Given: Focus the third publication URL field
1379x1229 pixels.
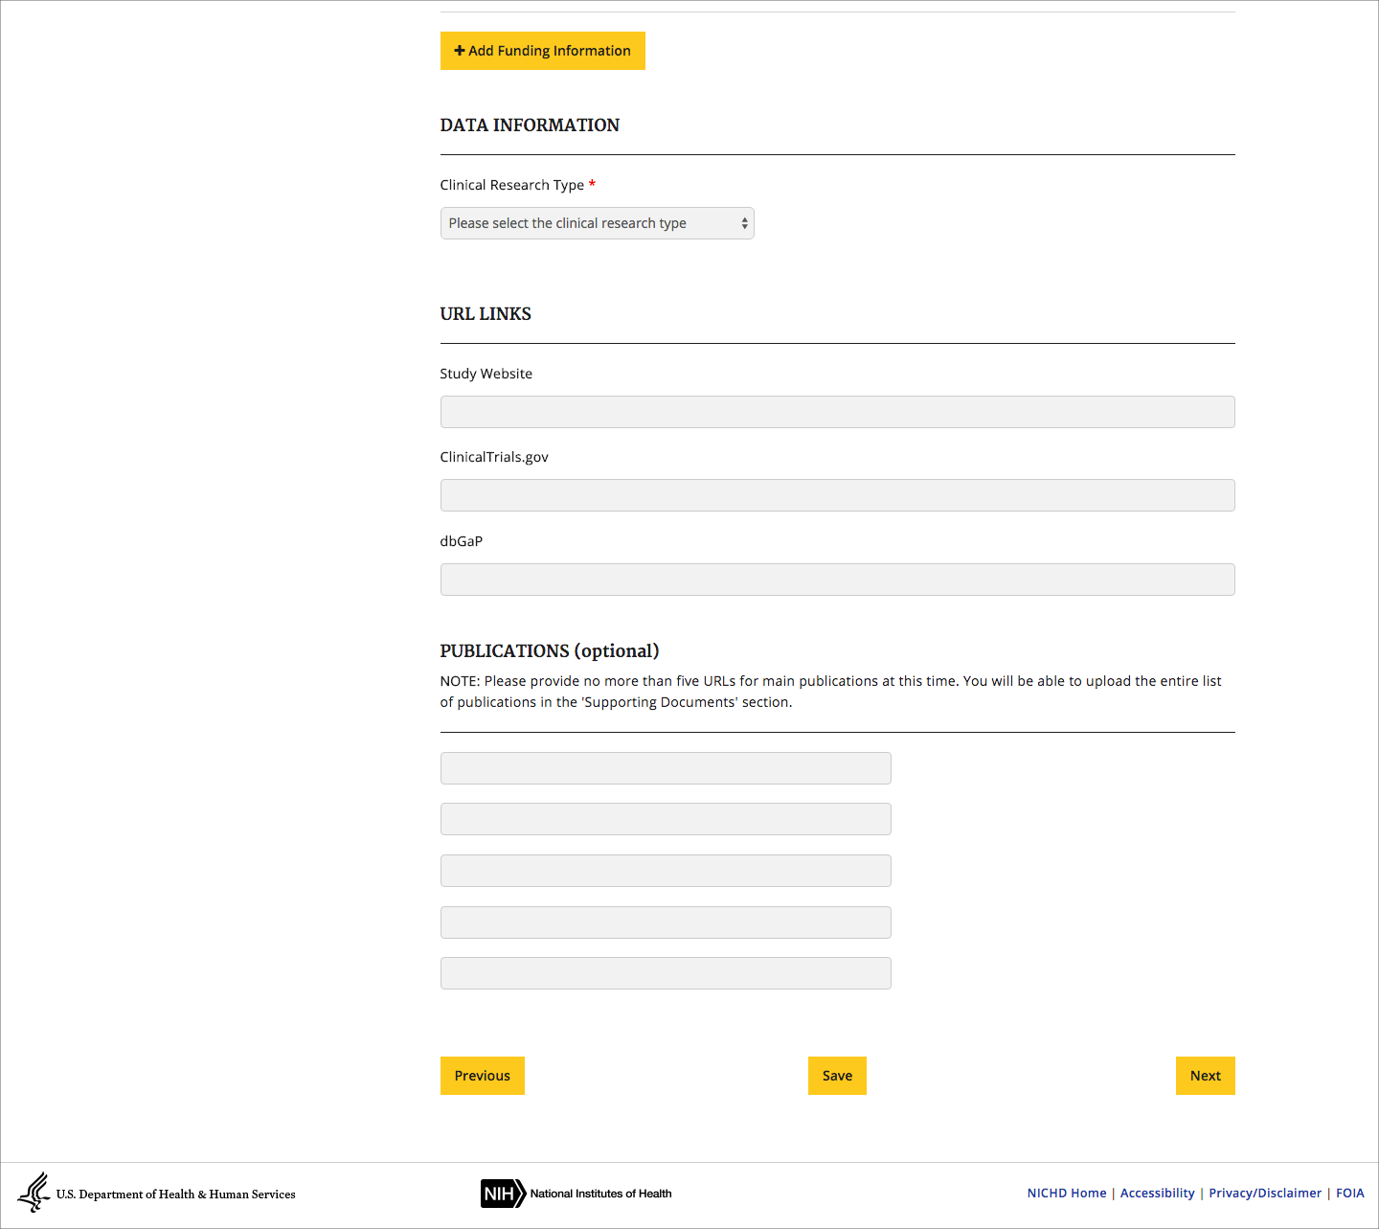Looking at the screenshot, I should coord(666,871).
